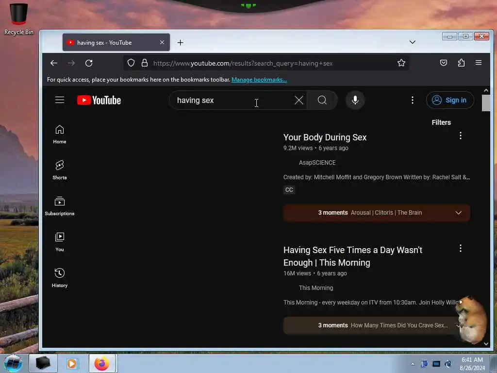Open the tracking protection shield icon
This screenshot has width=497, height=373.
pos(131,63)
